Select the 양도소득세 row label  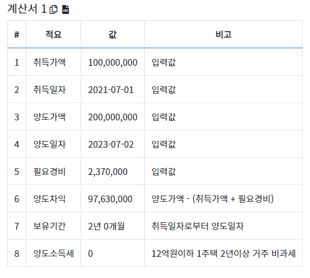(53, 253)
